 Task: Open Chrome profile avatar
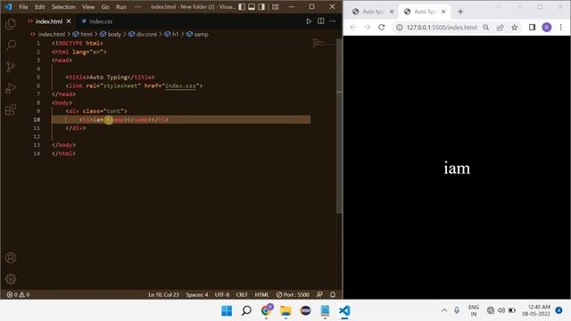(547, 28)
